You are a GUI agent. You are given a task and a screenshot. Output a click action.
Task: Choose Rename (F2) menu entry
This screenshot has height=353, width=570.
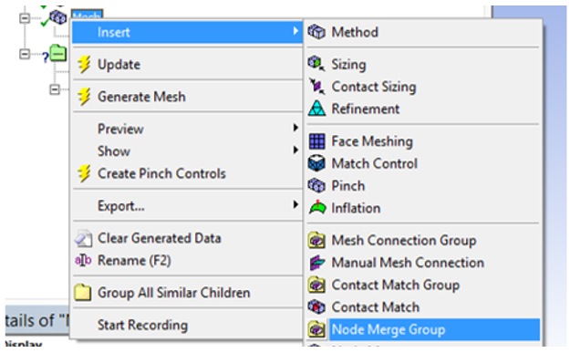[187, 260]
